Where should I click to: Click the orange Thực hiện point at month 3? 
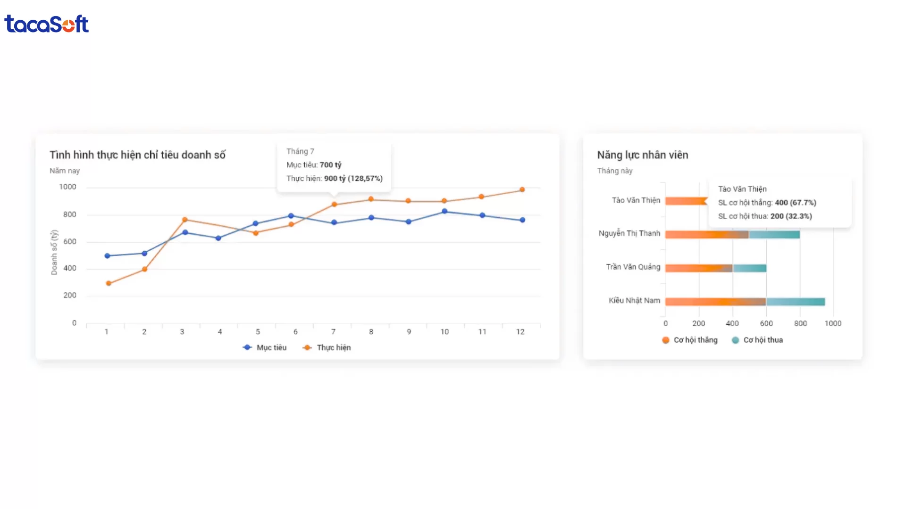(185, 220)
